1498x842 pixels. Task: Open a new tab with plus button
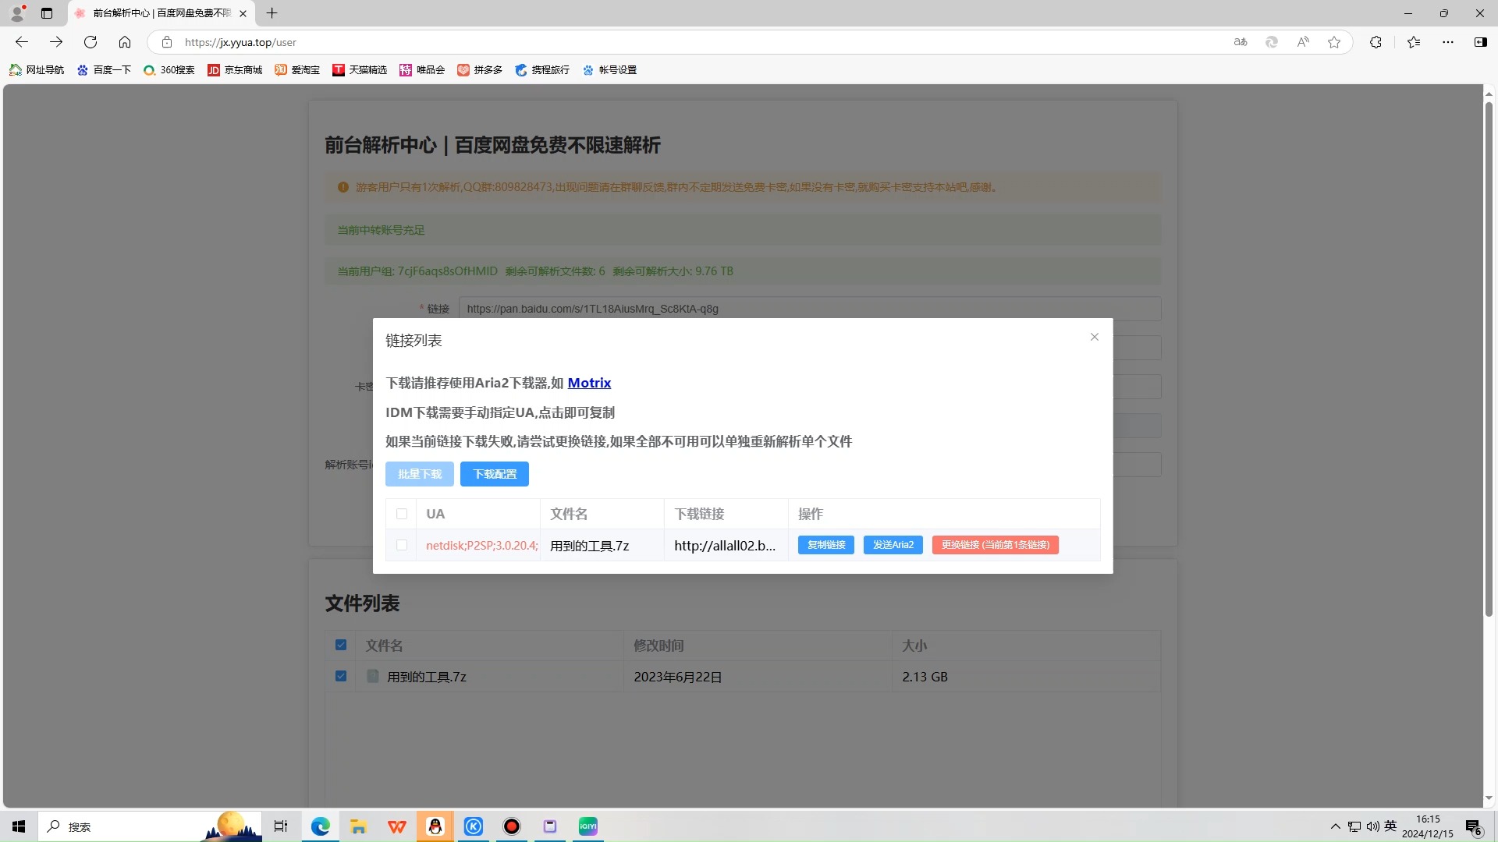(x=272, y=13)
